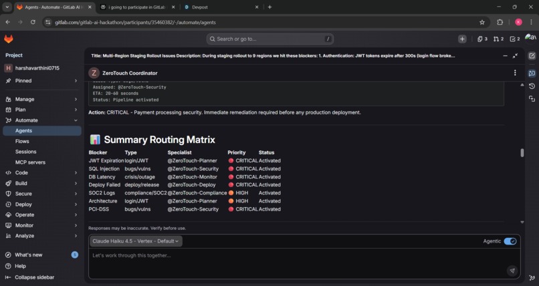Expand the Operate menu
Viewport: 539px width, 286px height.
[41, 214]
